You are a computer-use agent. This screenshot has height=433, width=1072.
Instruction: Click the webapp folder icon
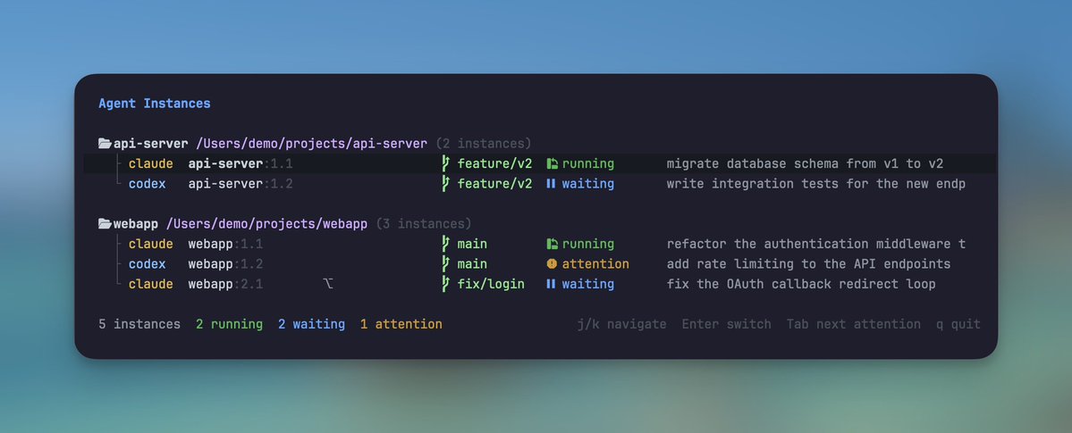pos(105,223)
